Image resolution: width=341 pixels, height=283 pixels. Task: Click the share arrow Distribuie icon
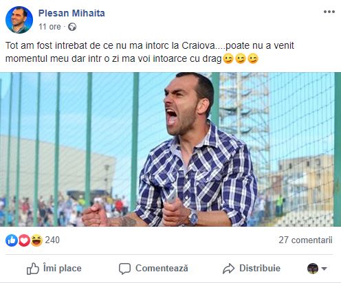tap(228, 269)
